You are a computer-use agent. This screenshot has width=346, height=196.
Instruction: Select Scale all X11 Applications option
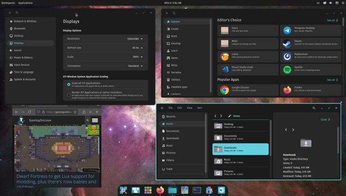click(69, 84)
